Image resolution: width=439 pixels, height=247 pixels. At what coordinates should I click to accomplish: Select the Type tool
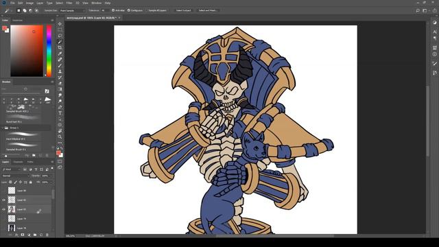tap(60, 113)
